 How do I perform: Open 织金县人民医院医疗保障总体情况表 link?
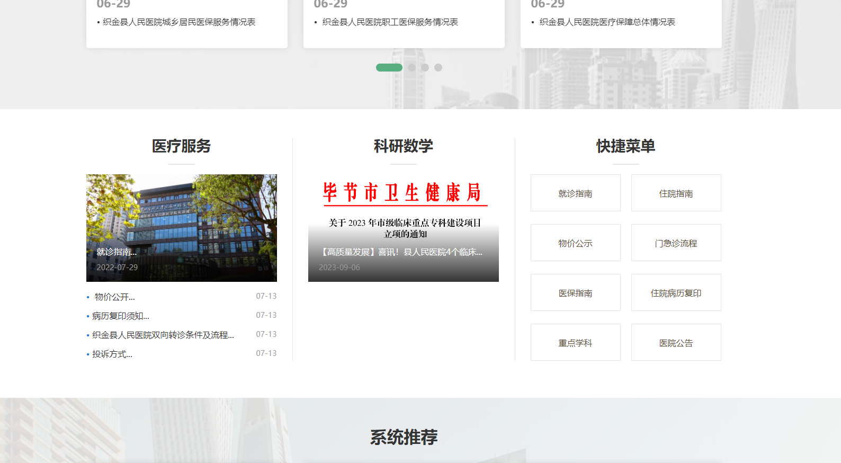pos(607,22)
